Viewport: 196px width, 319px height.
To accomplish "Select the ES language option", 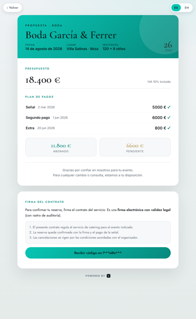I will pyautogui.click(x=176, y=8).
